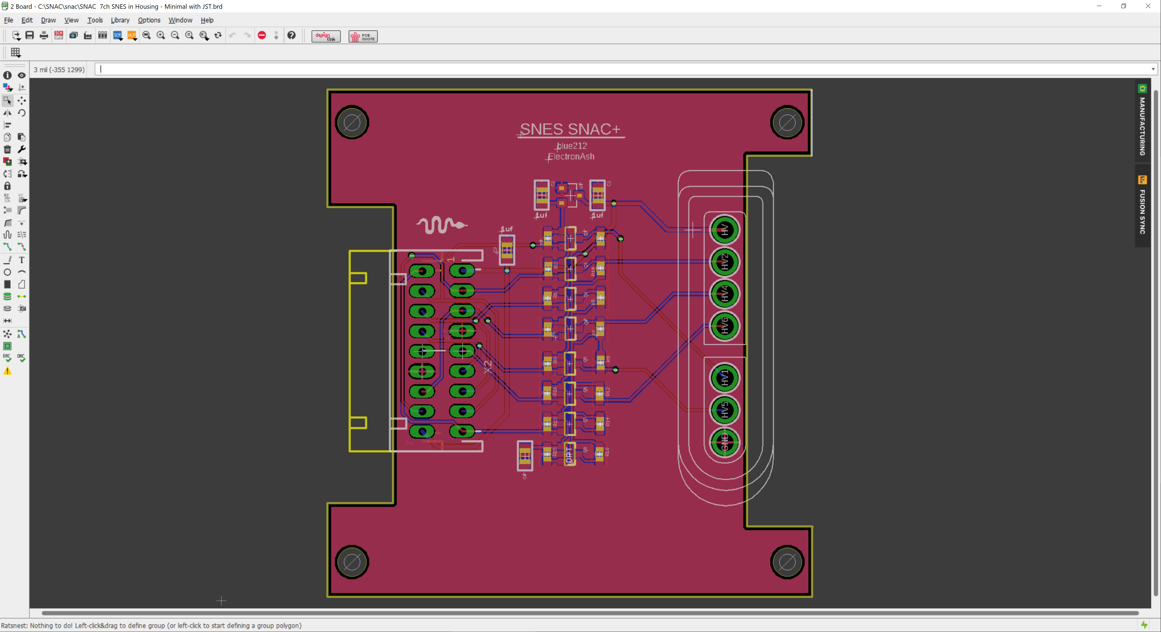
Task: Expand the command line history dropdown
Action: pos(1153,70)
